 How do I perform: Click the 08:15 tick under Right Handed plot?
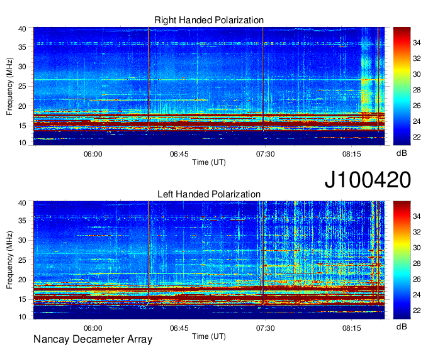352,154
